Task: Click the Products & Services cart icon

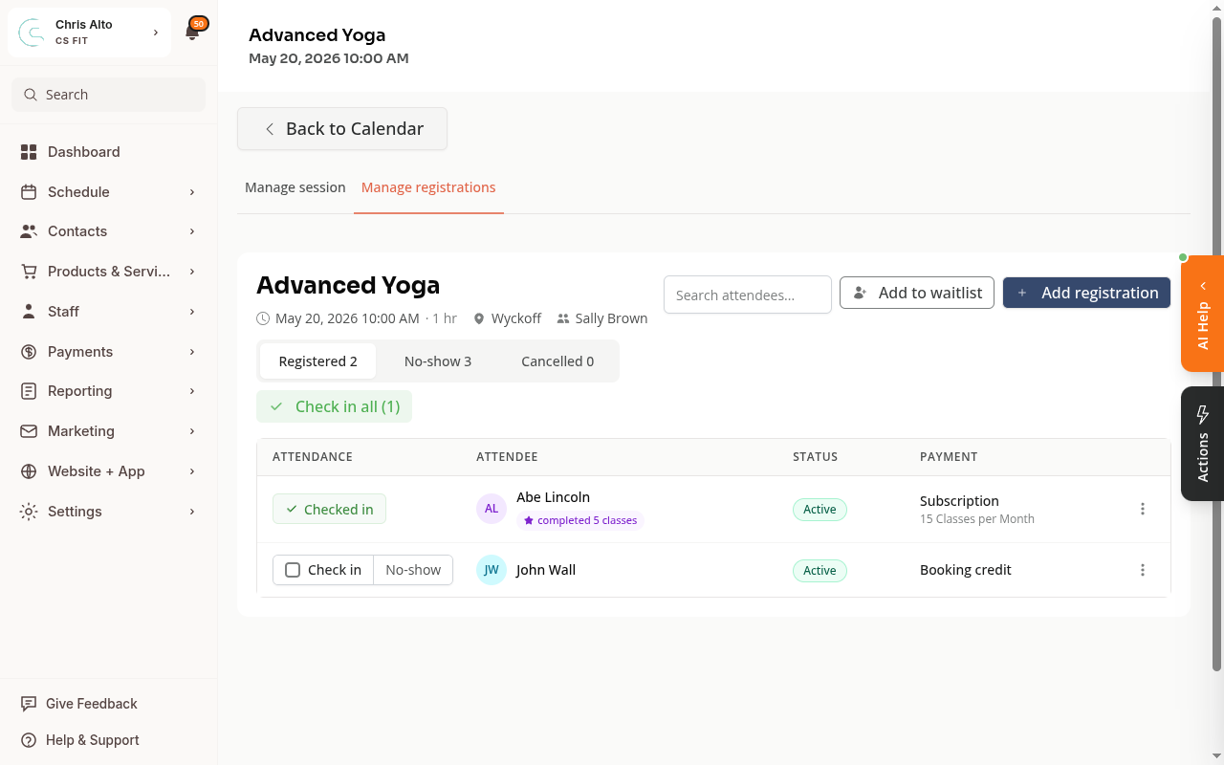Action: pos(29,272)
